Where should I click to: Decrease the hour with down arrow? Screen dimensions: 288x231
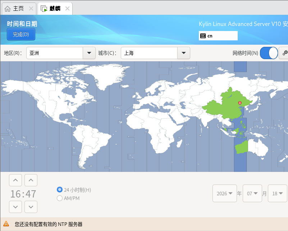[15, 207]
